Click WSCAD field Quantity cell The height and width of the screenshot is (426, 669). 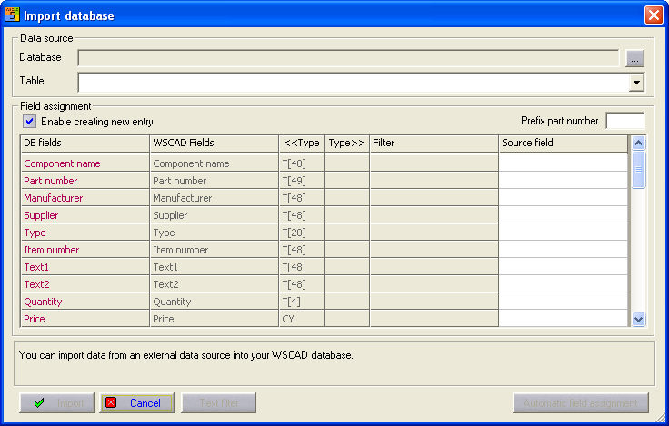point(215,302)
